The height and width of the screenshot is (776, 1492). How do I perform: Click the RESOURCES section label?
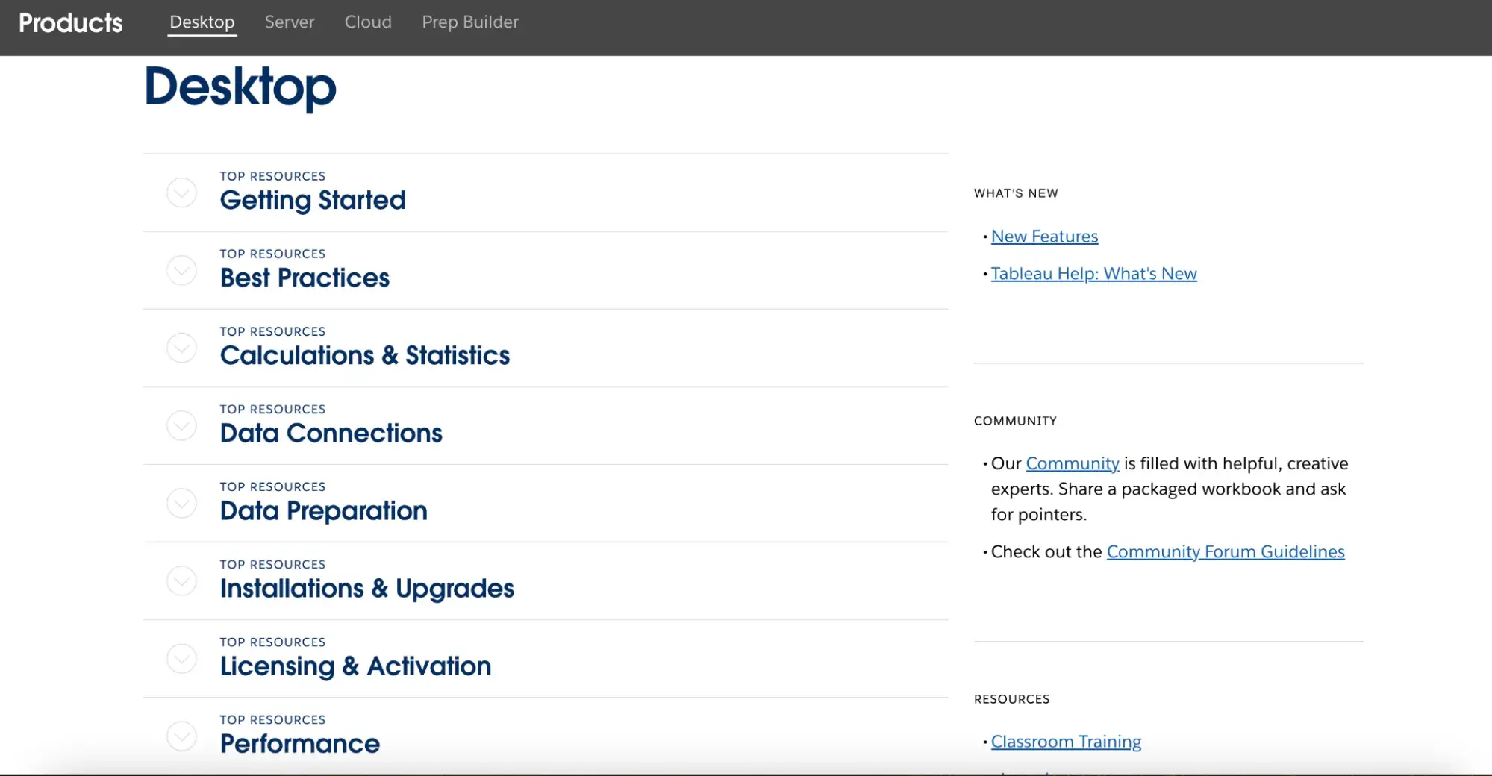[1011, 699]
